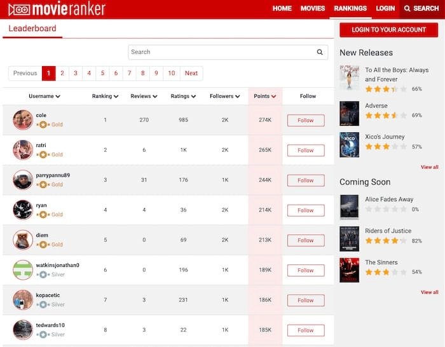Follow user ryan

(x=306, y=210)
